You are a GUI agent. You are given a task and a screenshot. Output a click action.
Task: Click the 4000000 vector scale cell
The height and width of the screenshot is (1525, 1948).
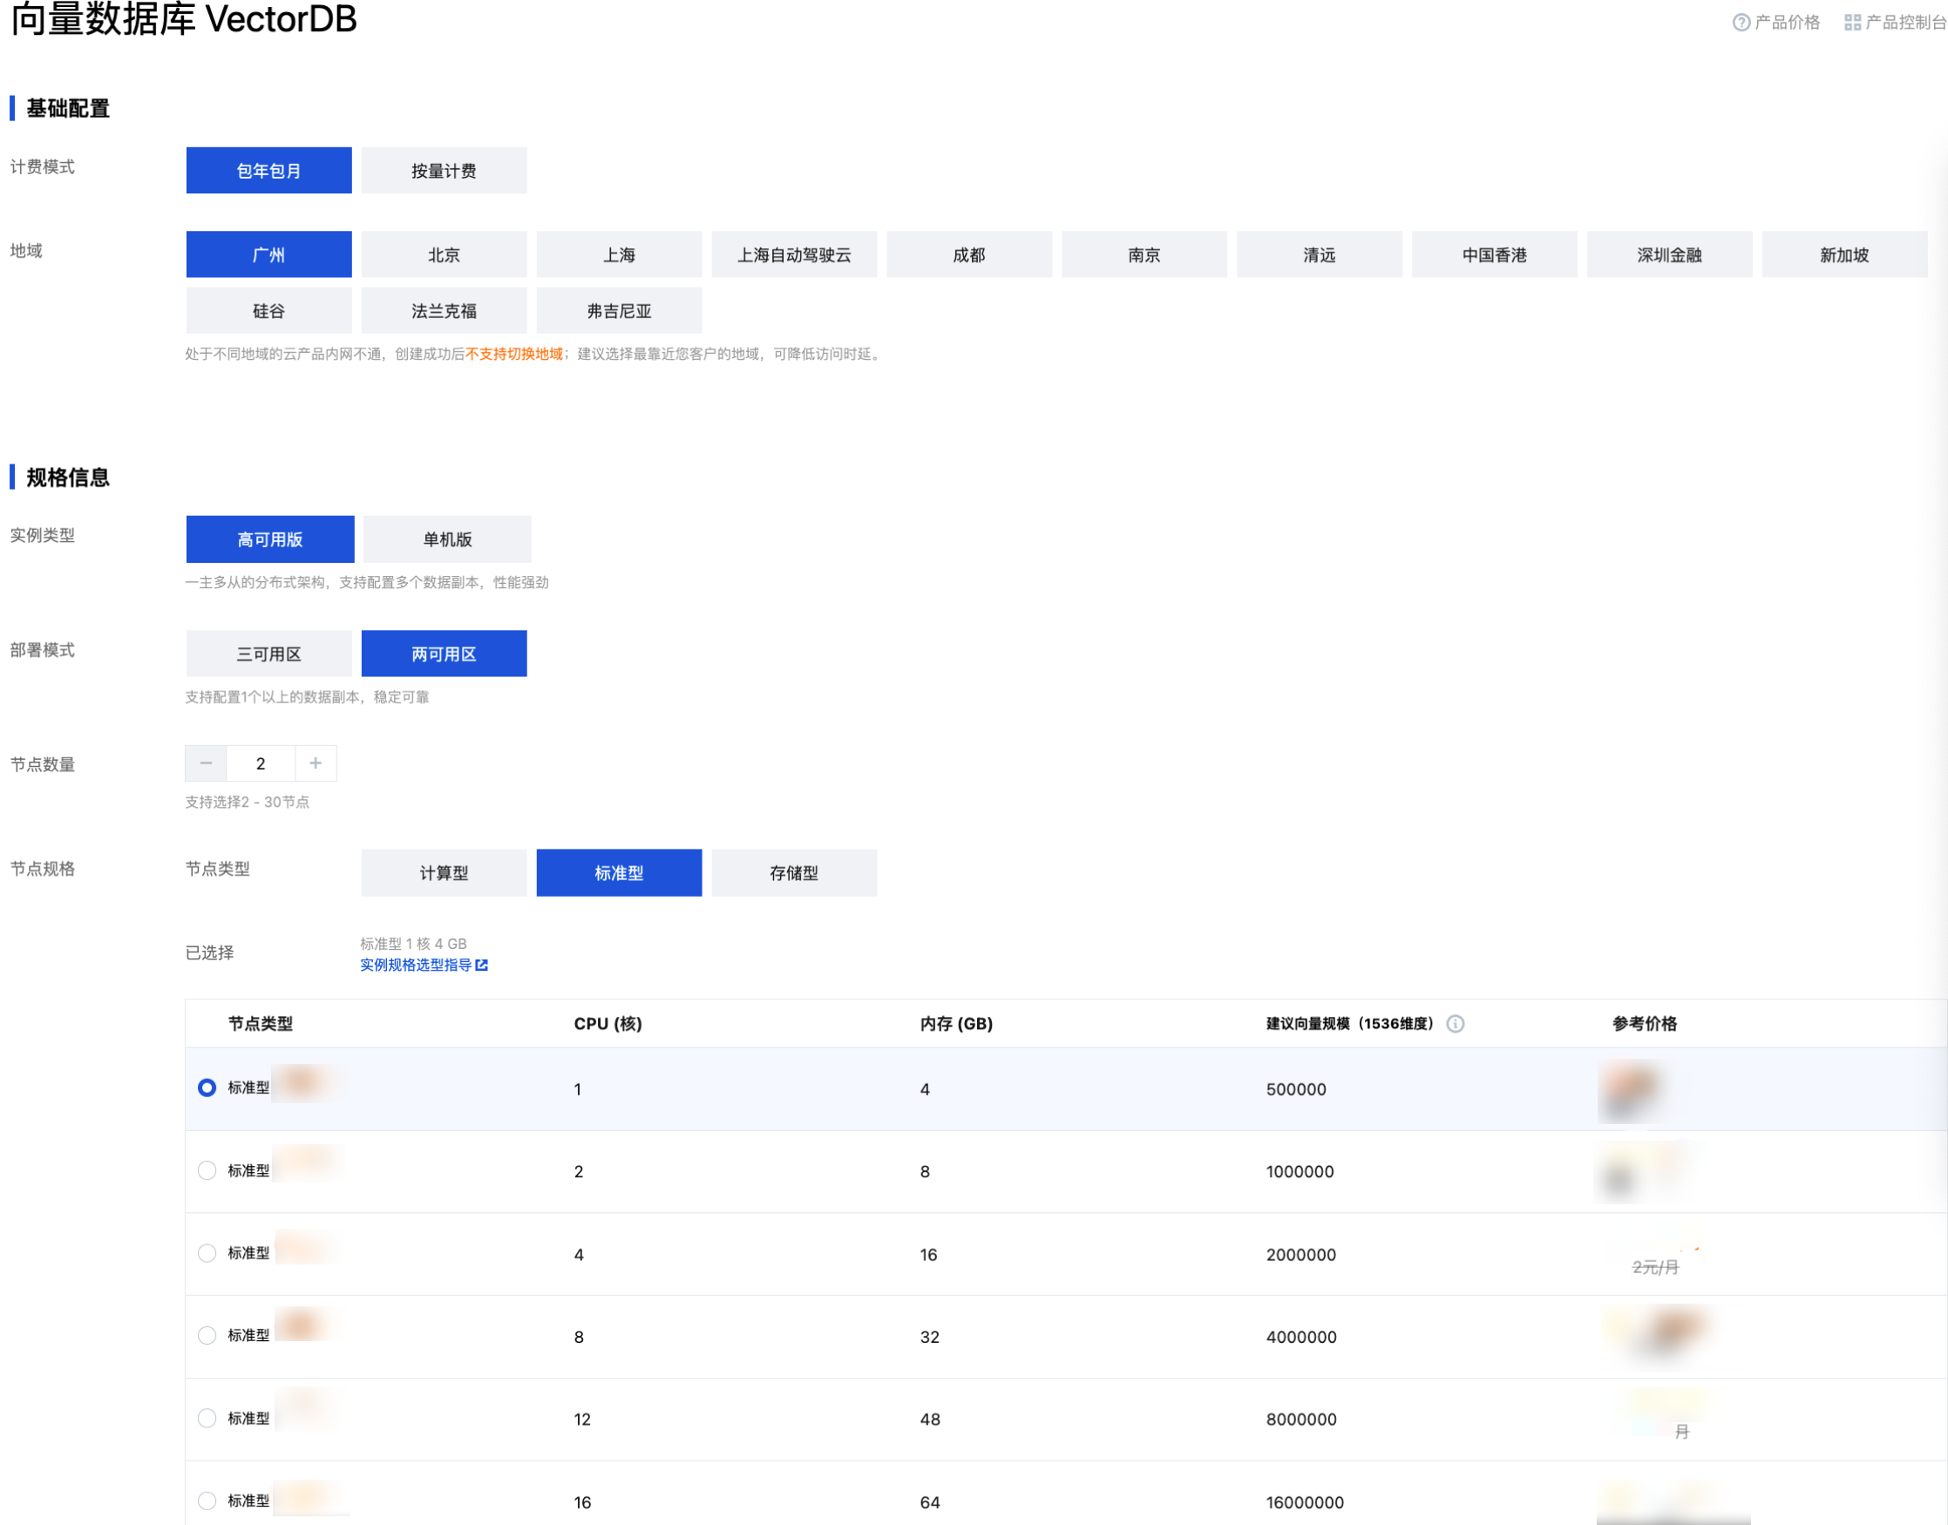[1300, 1337]
